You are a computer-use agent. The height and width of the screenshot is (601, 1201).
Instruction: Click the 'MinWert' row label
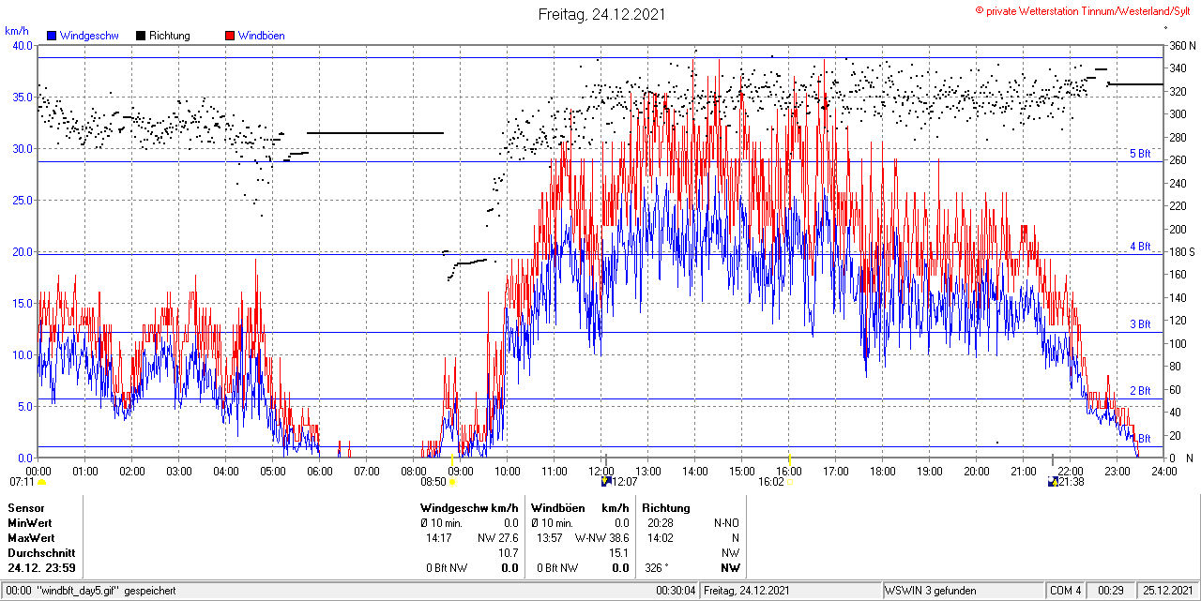click(30, 523)
